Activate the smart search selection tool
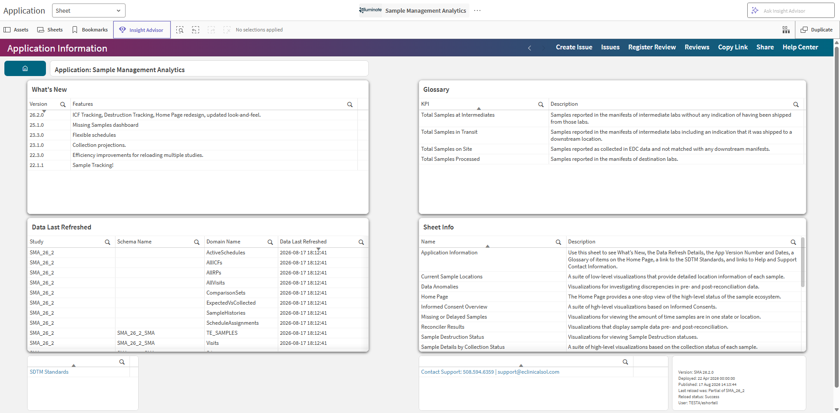 [x=180, y=30]
